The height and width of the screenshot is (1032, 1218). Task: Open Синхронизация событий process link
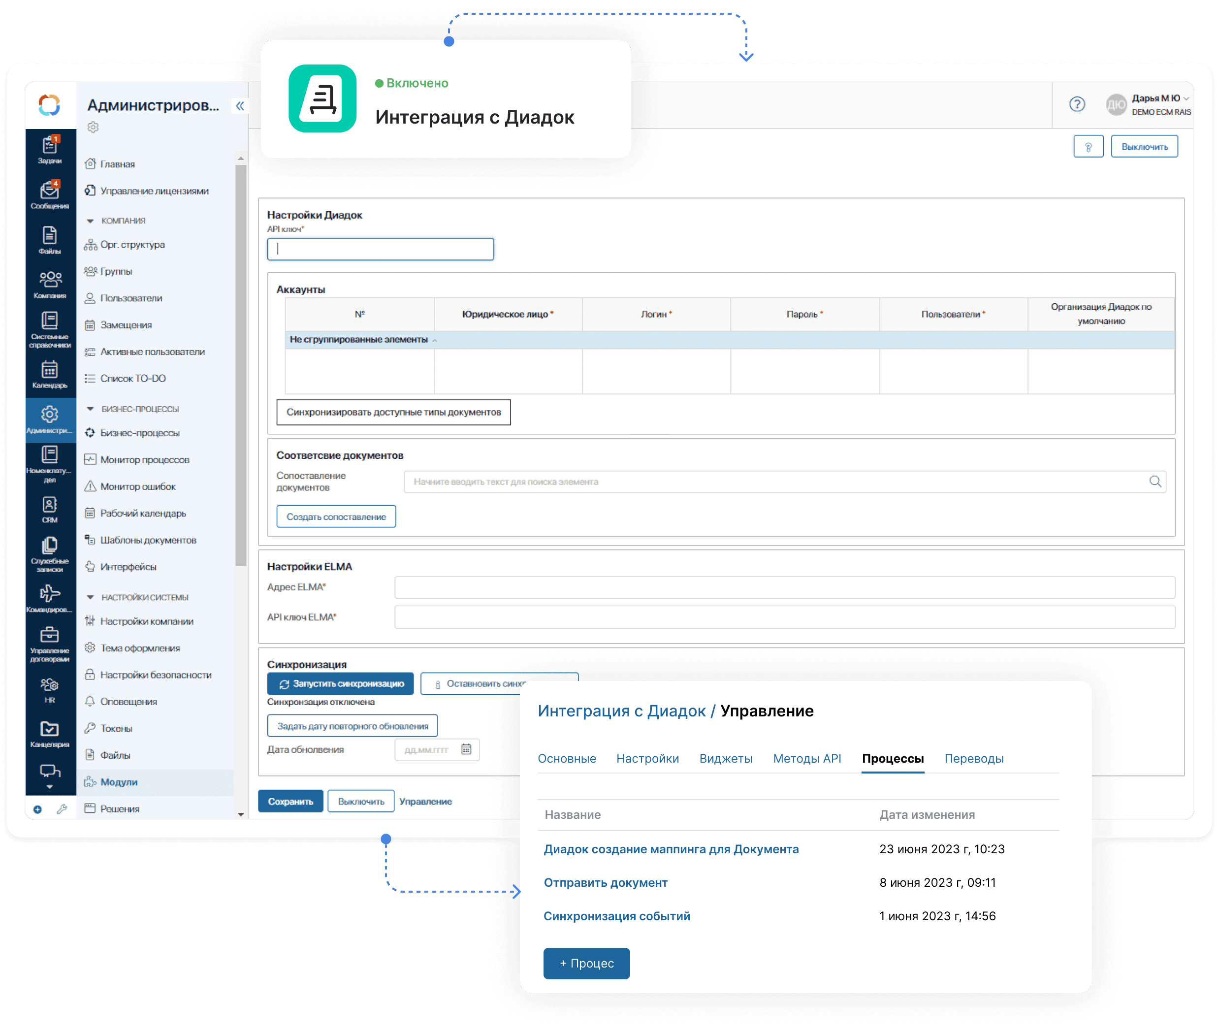pos(616,916)
